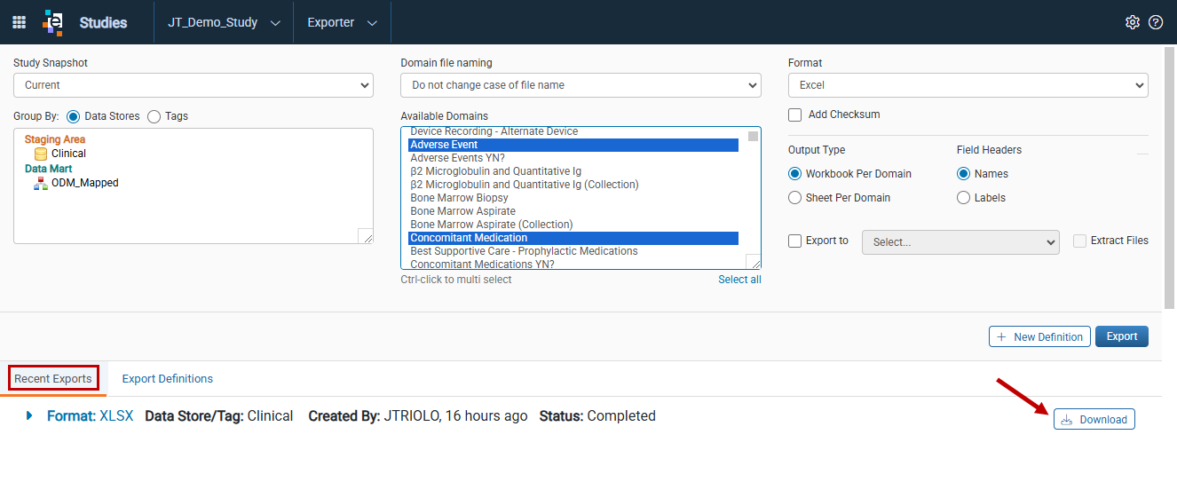The height and width of the screenshot is (482, 1177).
Task: Select Concomitant Medications YN? domain
Action: [x=573, y=265]
